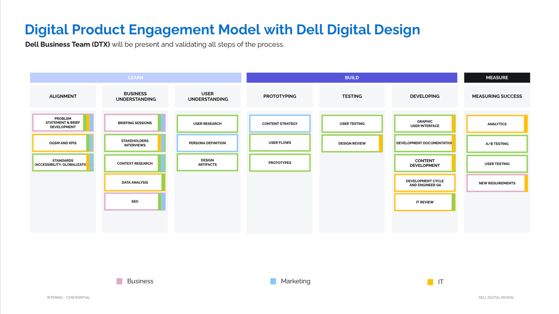Click the yellow IT legend swatch
This screenshot has height=314, width=559.
[x=430, y=282]
